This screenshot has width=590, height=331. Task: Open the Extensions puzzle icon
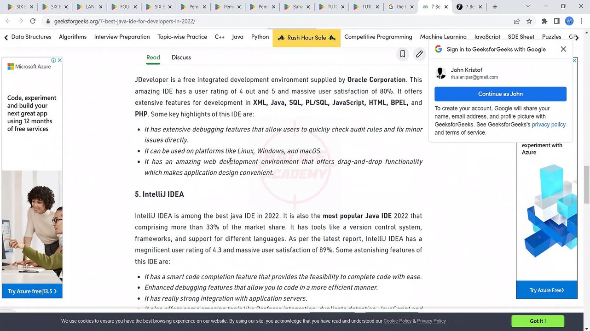[544, 21]
